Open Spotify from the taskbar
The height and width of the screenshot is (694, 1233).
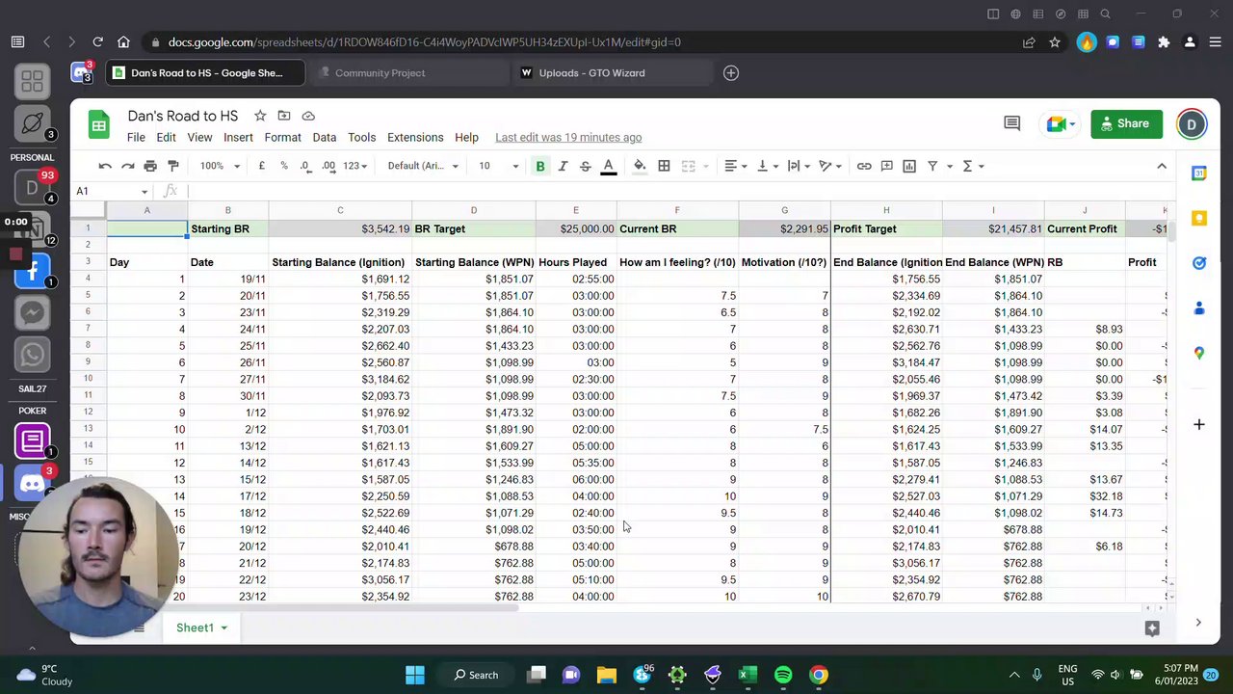pos(783,675)
